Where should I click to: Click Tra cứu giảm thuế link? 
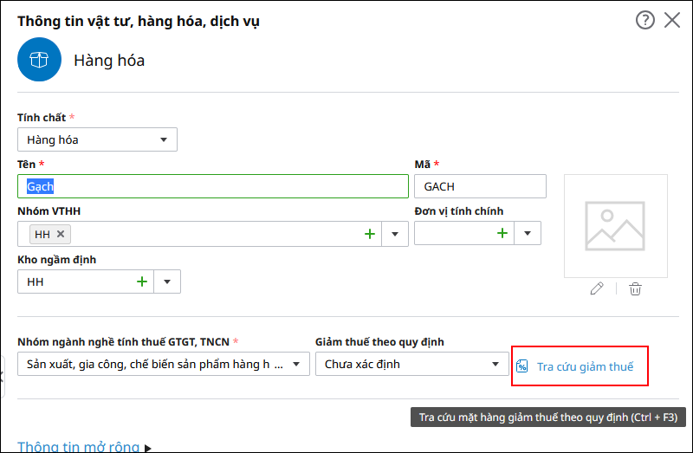(585, 366)
